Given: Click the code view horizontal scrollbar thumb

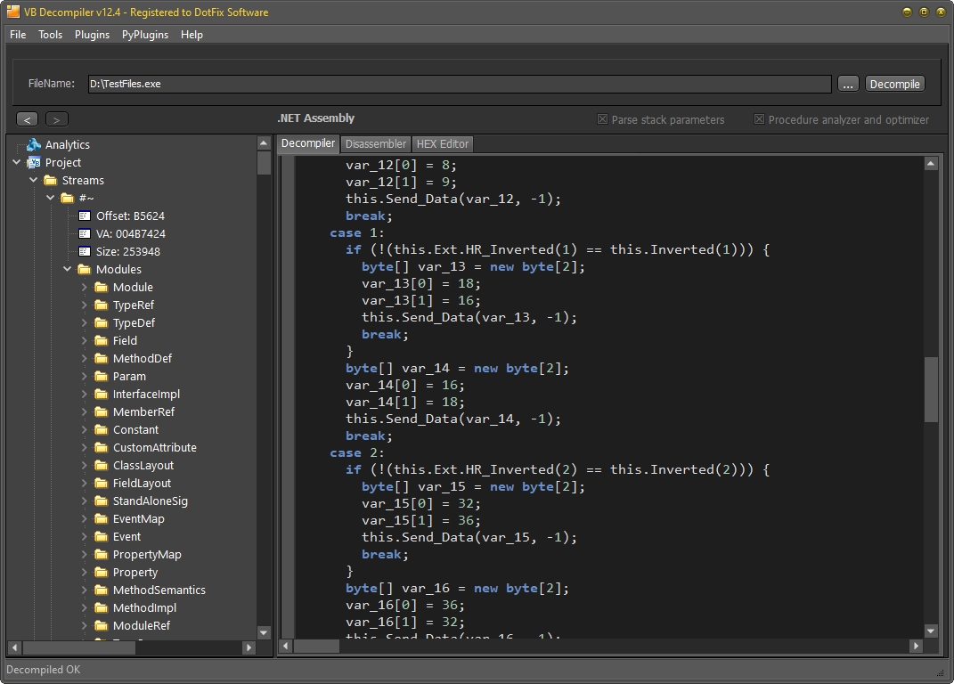Looking at the screenshot, I should point(316,647).
